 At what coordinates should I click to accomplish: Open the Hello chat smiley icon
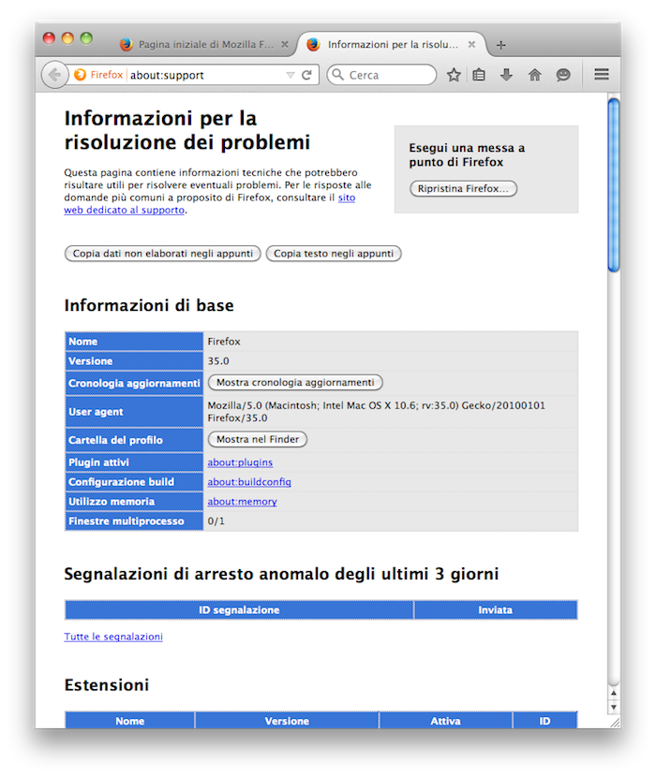[x=562, y=75]
